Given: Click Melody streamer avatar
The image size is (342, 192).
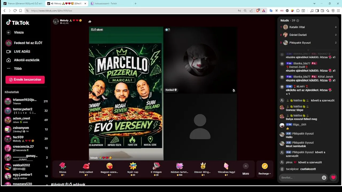Looking at the screenshot, I should click(56, 22).
